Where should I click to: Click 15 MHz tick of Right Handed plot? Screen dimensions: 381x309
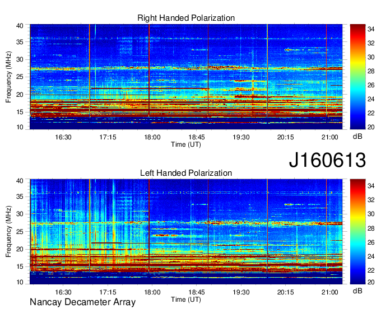20,113
